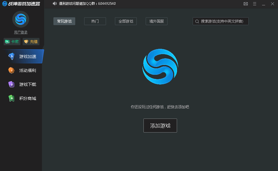Click the QQ群 604492540 notice text

click(87, 4)
